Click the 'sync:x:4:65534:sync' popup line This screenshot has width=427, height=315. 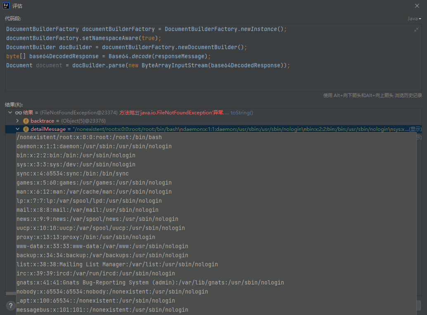point(72,173)
